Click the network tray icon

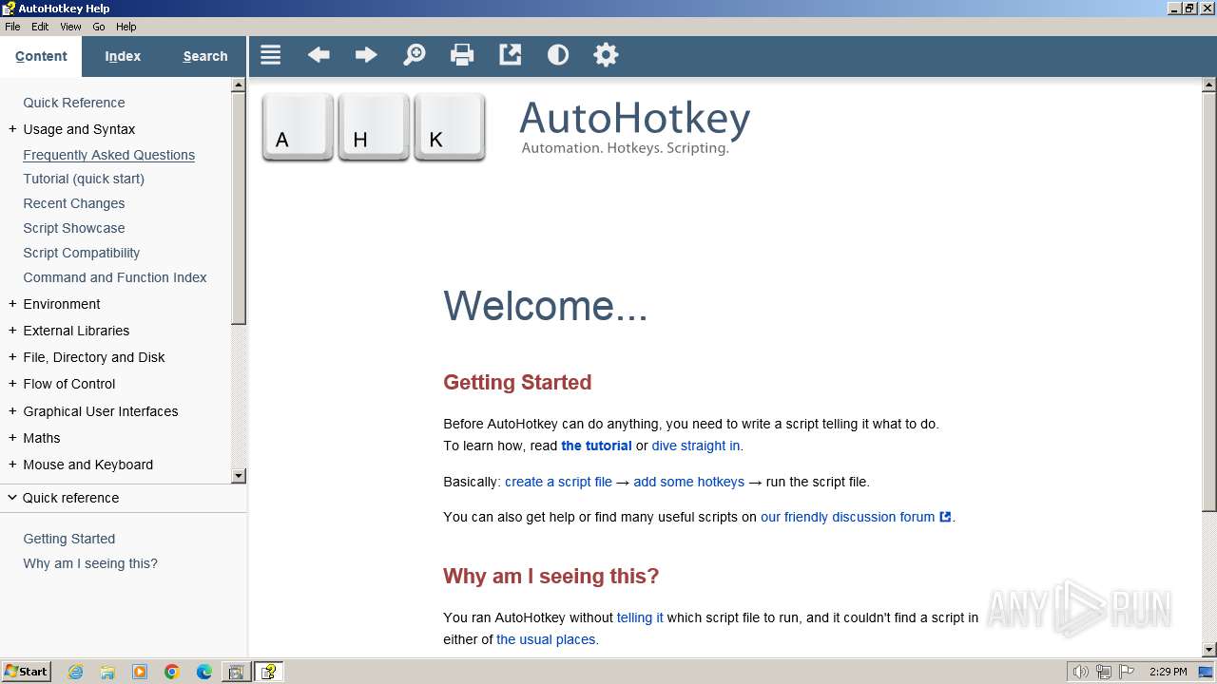click(1103, 672)
